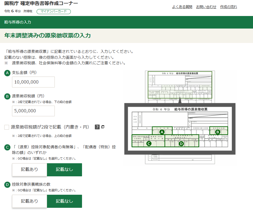Open the お問い合わせ link
The image size is (253, 219).
(206, 7)
